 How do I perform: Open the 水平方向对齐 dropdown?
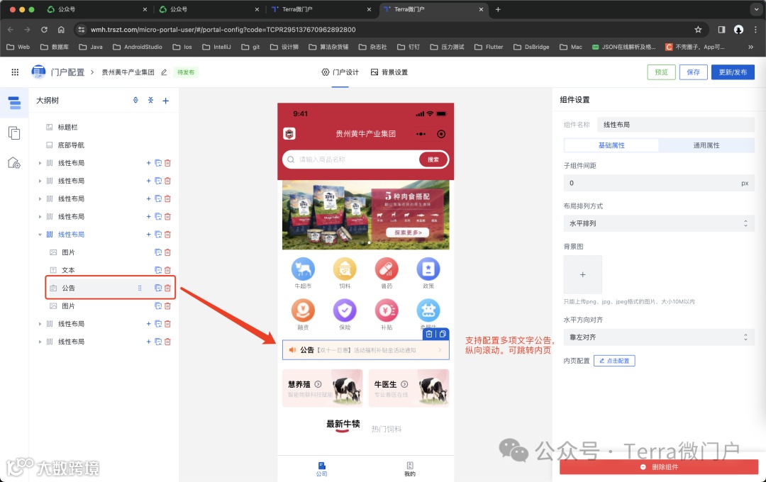(658, 337)
